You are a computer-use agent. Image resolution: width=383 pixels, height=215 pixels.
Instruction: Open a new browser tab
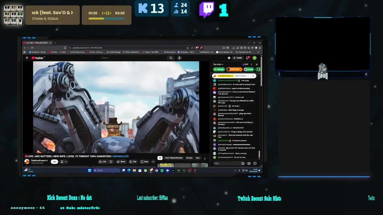click(55, 43)
